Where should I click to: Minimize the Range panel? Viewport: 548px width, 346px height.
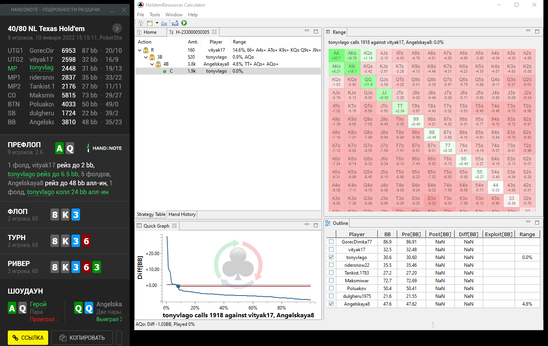(x=528, y=31)
